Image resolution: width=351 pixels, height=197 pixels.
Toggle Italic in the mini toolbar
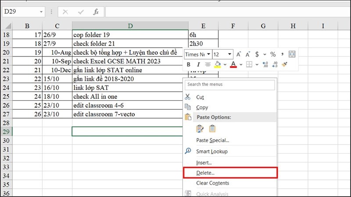[x=198, y=64]
